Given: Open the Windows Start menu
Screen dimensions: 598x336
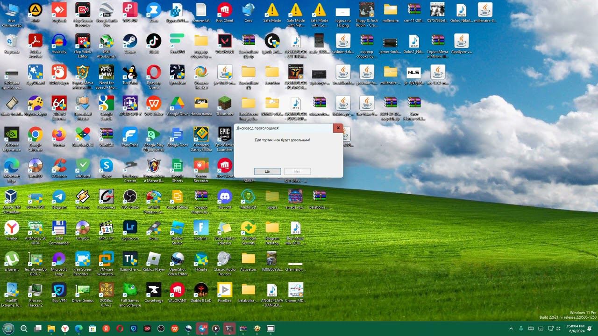Looking at the screenshot, I should point(8,329).
